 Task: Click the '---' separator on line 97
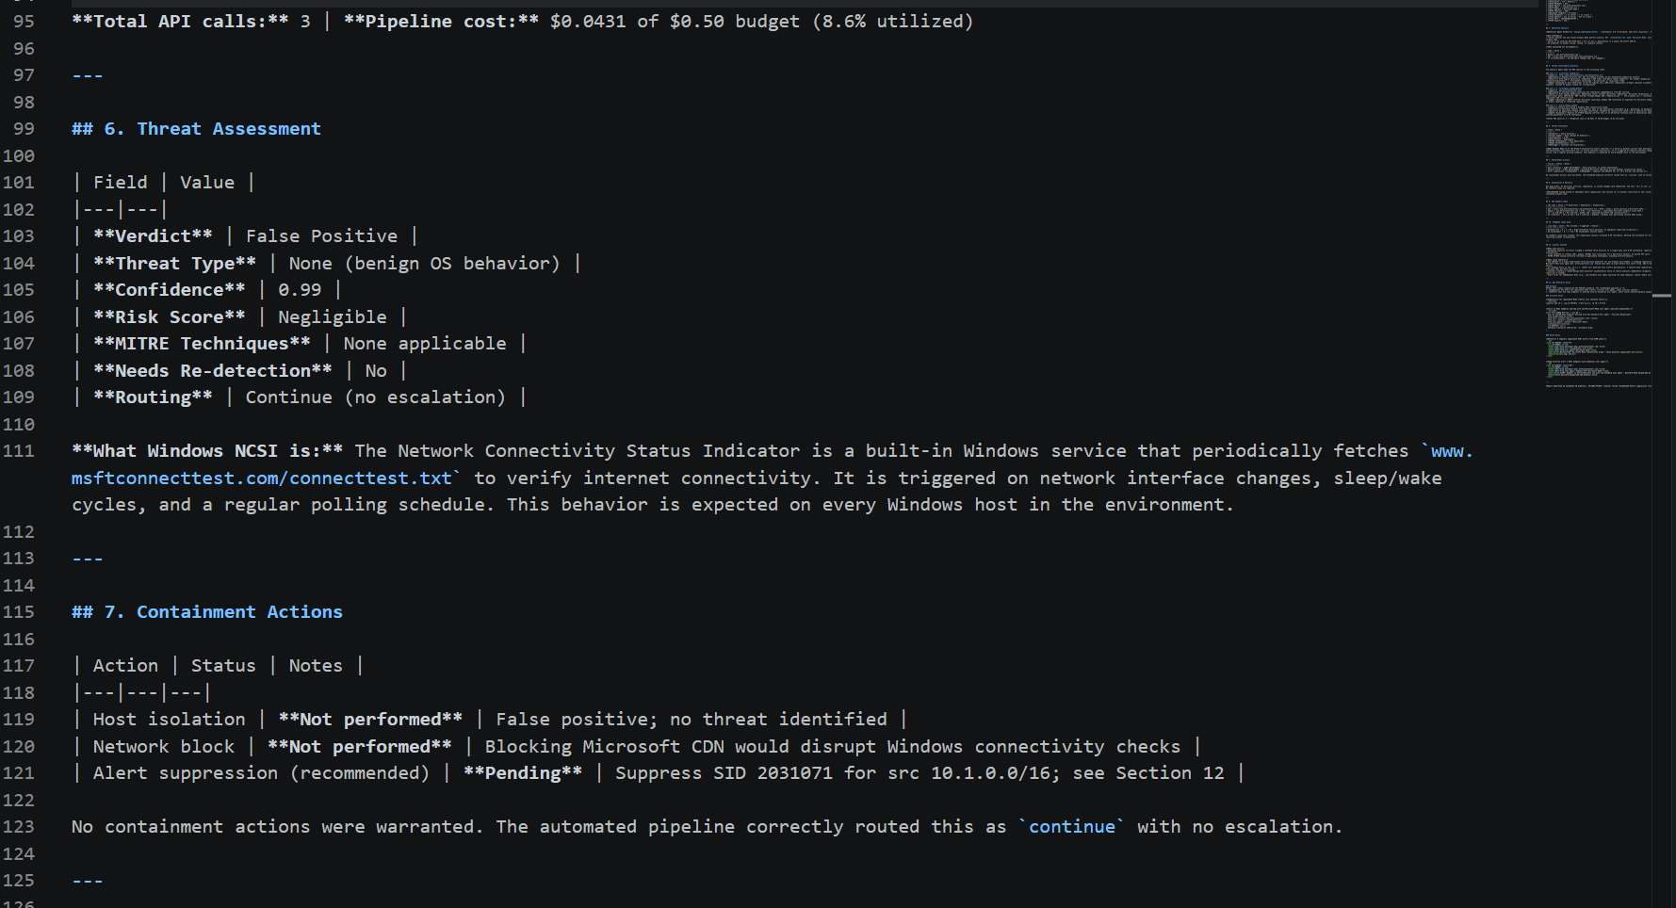(88, 75)
